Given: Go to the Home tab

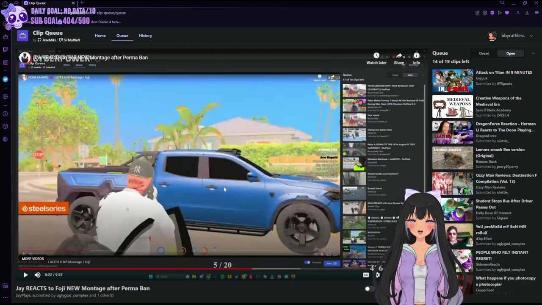Looking at the screenshot, I should (100, 36).
